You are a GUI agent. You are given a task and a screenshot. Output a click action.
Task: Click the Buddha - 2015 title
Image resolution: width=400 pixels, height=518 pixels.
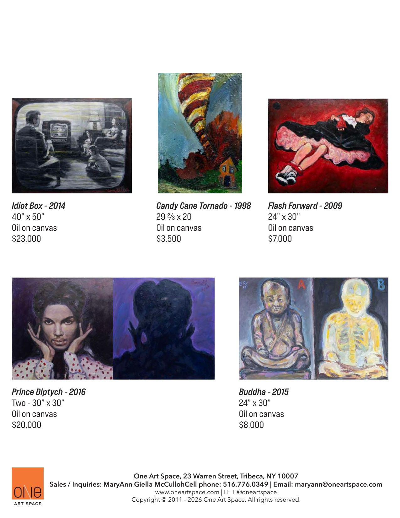click(x=264, y=392)
